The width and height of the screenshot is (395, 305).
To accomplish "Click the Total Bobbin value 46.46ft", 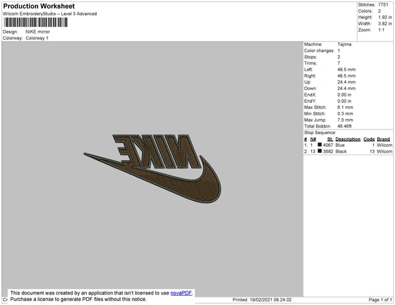I will (x=344, y=126).
